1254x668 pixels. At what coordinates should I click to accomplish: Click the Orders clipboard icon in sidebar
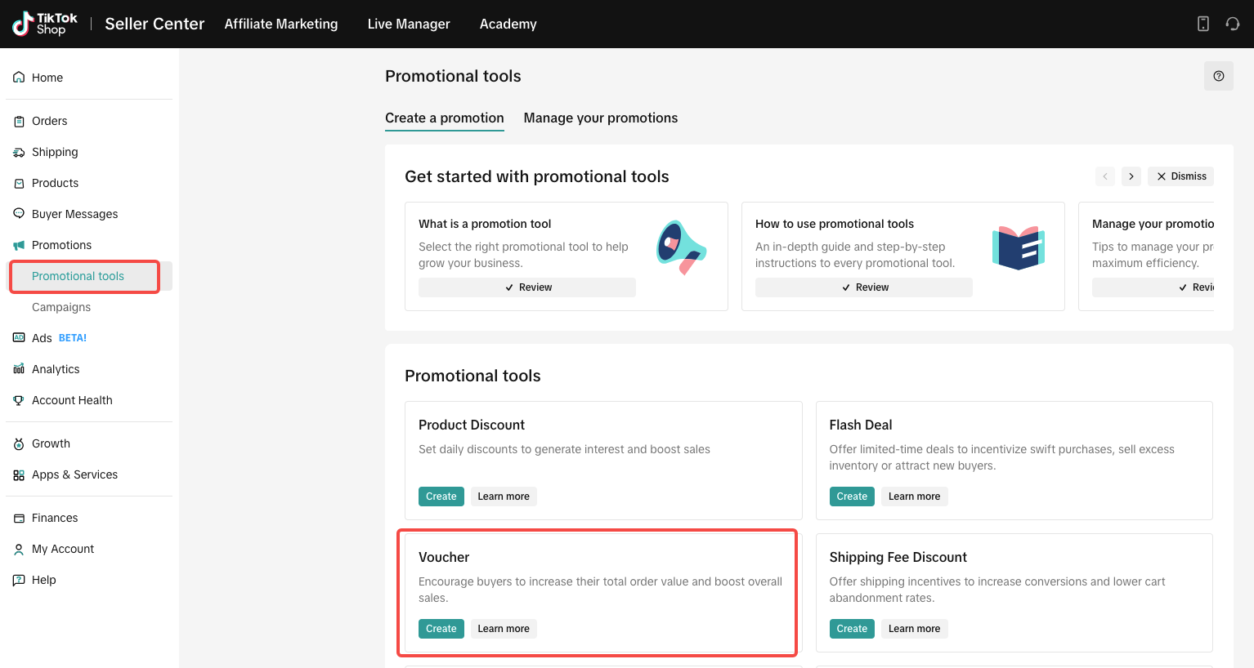(19, 121)
